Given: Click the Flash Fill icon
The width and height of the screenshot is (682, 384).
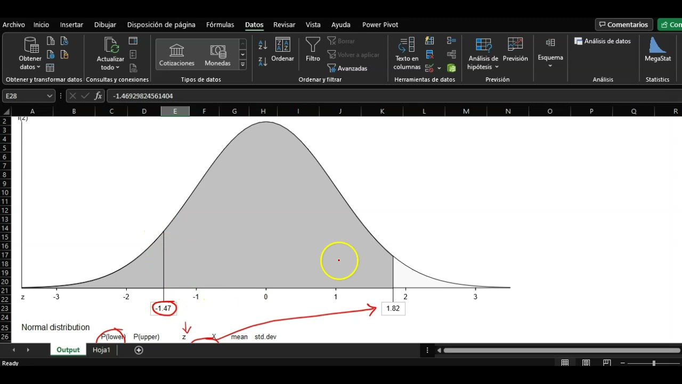Looking at the screenshot, I should point(429,41).
